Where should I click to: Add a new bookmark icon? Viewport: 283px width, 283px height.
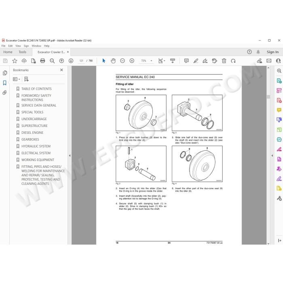click(26, 79)
